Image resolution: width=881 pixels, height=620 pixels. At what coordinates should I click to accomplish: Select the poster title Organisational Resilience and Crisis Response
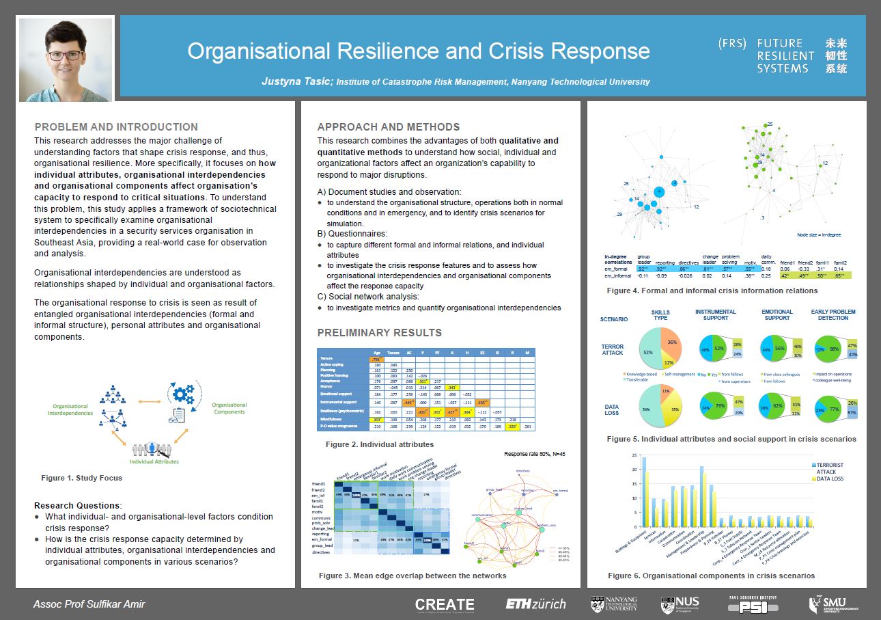point(418,51)
